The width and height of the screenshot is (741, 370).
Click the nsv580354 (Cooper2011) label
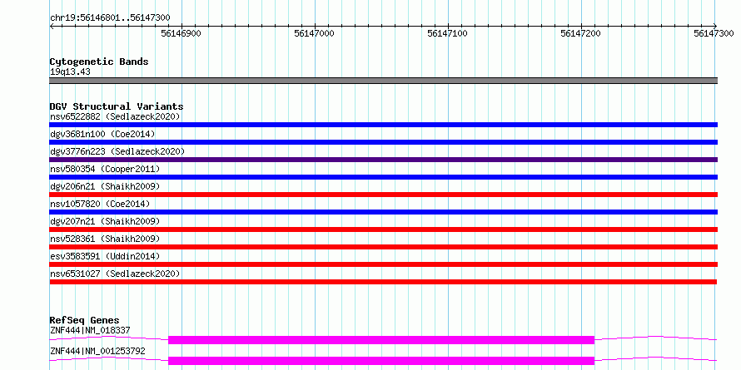click(x=105, y=169)
